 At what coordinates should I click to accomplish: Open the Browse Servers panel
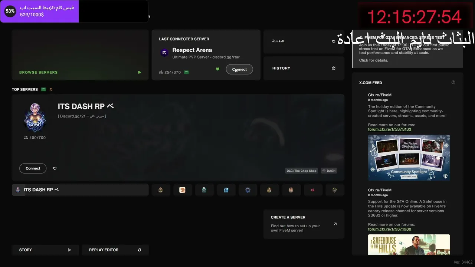[80, 55]
